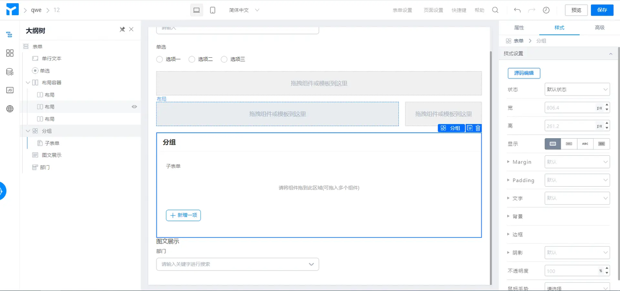
Task: Delete the selected 分组 component
Action: coord(478,128)
